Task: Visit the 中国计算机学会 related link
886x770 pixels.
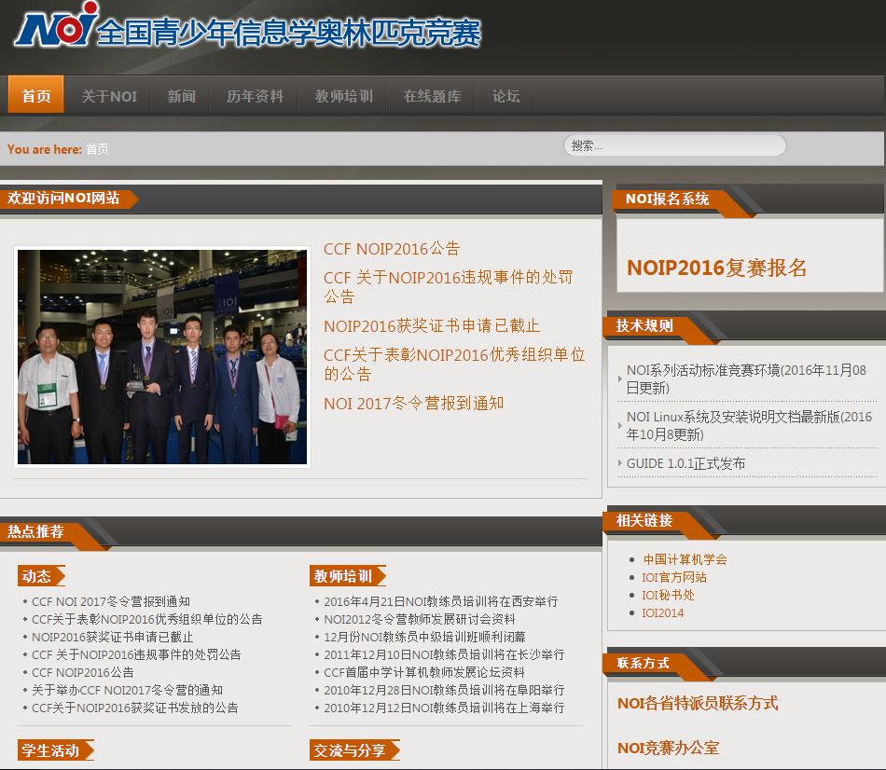Action: (x=685, y=559)
